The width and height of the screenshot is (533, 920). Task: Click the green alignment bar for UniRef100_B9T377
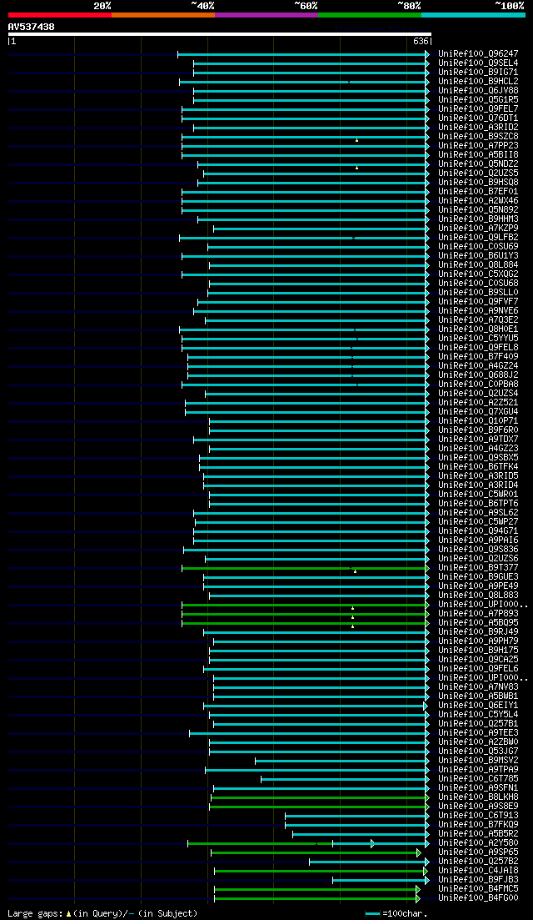point(305,568)
